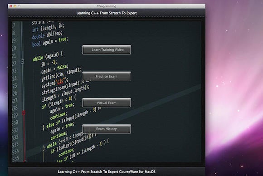Minimize the CProgramming window
Viewport: 263px width, 176px height.
(x=15, y=6)
